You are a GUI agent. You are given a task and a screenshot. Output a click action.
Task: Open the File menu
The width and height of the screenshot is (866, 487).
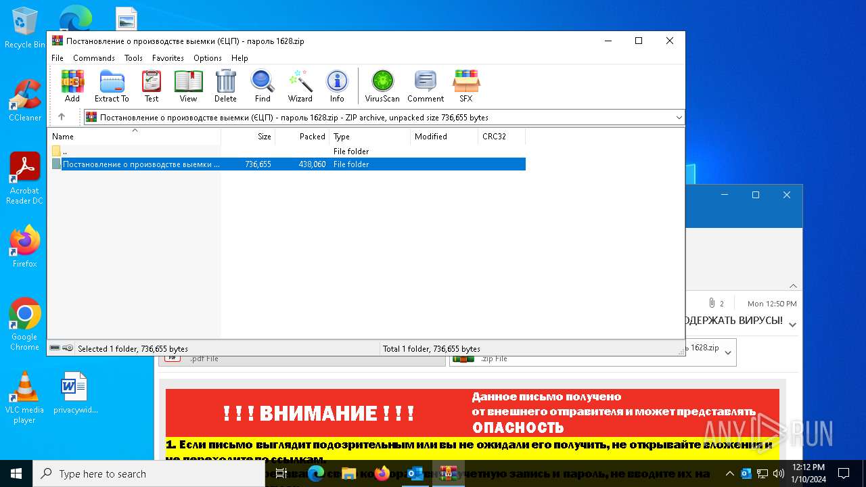[x=58, y=58]
